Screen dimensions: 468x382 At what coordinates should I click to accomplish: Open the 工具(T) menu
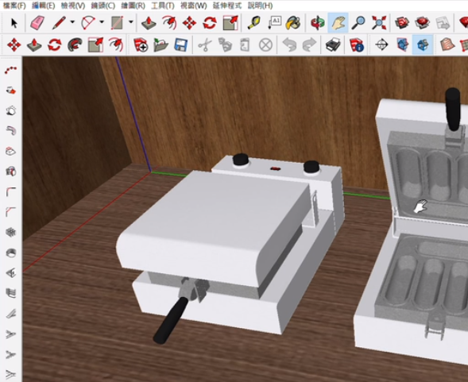click(163, 6)
